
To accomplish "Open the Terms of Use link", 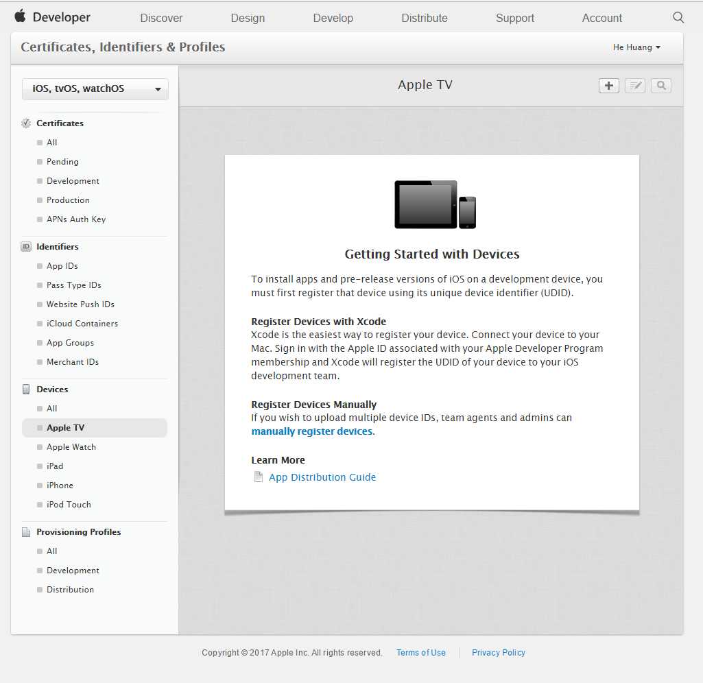I will pos(421,653).
